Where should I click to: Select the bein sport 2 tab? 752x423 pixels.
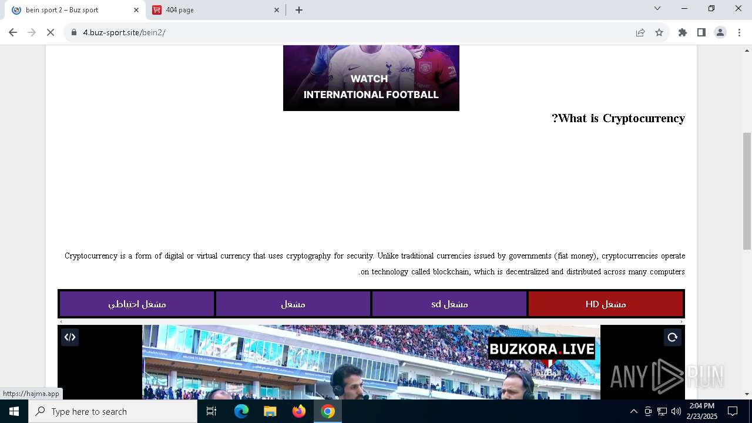[74, 10]
